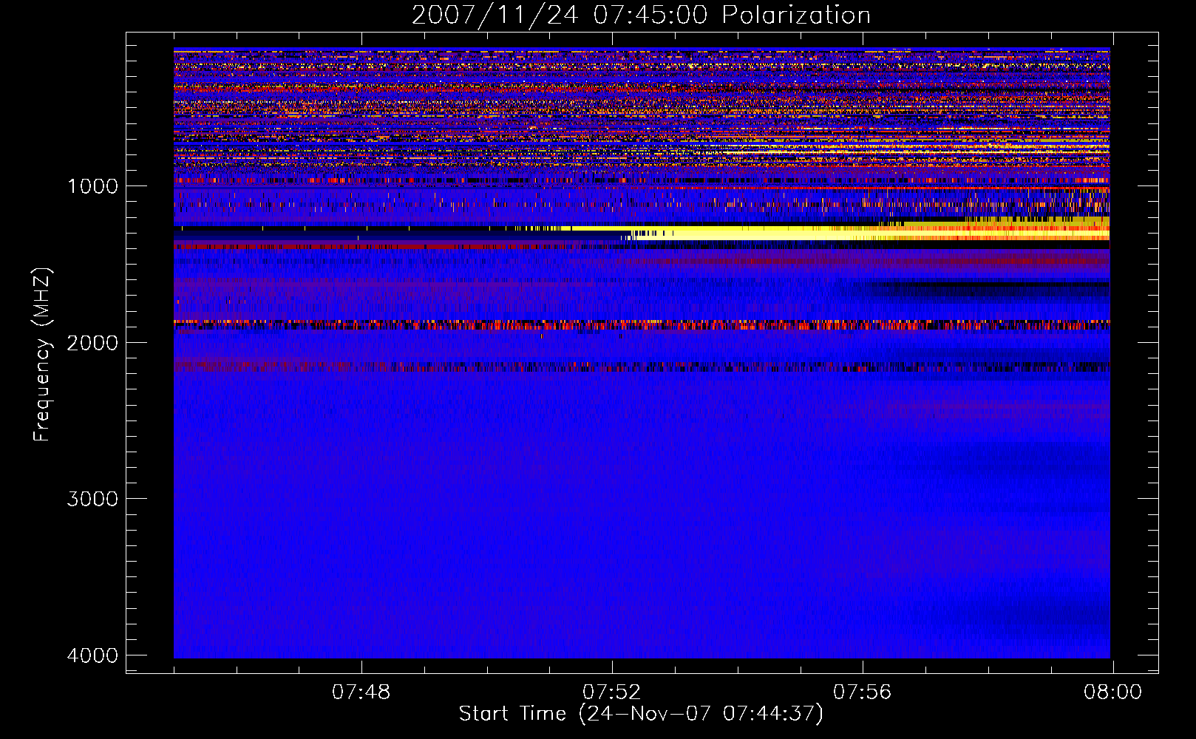Select the 'Start Time (24-Nov-07 07:44:37)' axis caption

point(641,714)
